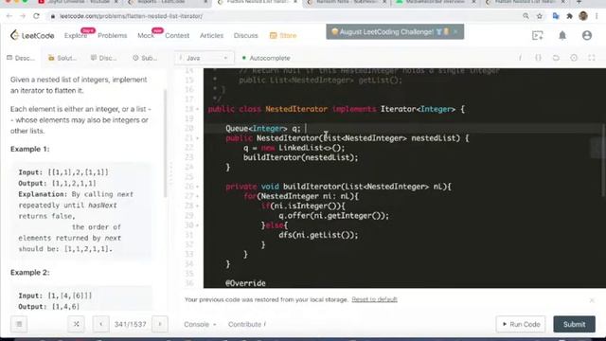
Task: Click the 341/1537 problem counter
Action: tap(130, 324)
